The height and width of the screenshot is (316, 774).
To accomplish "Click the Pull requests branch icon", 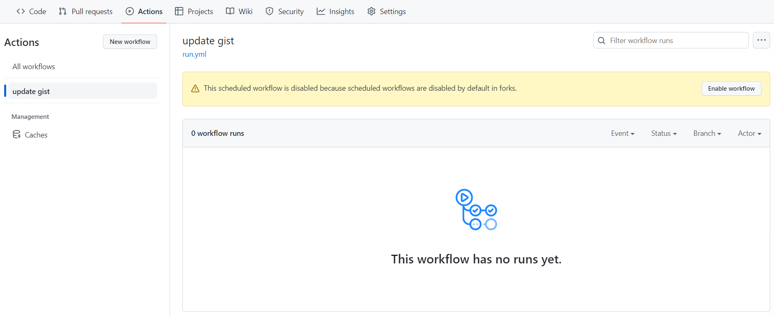I will (x=63, y=12).
